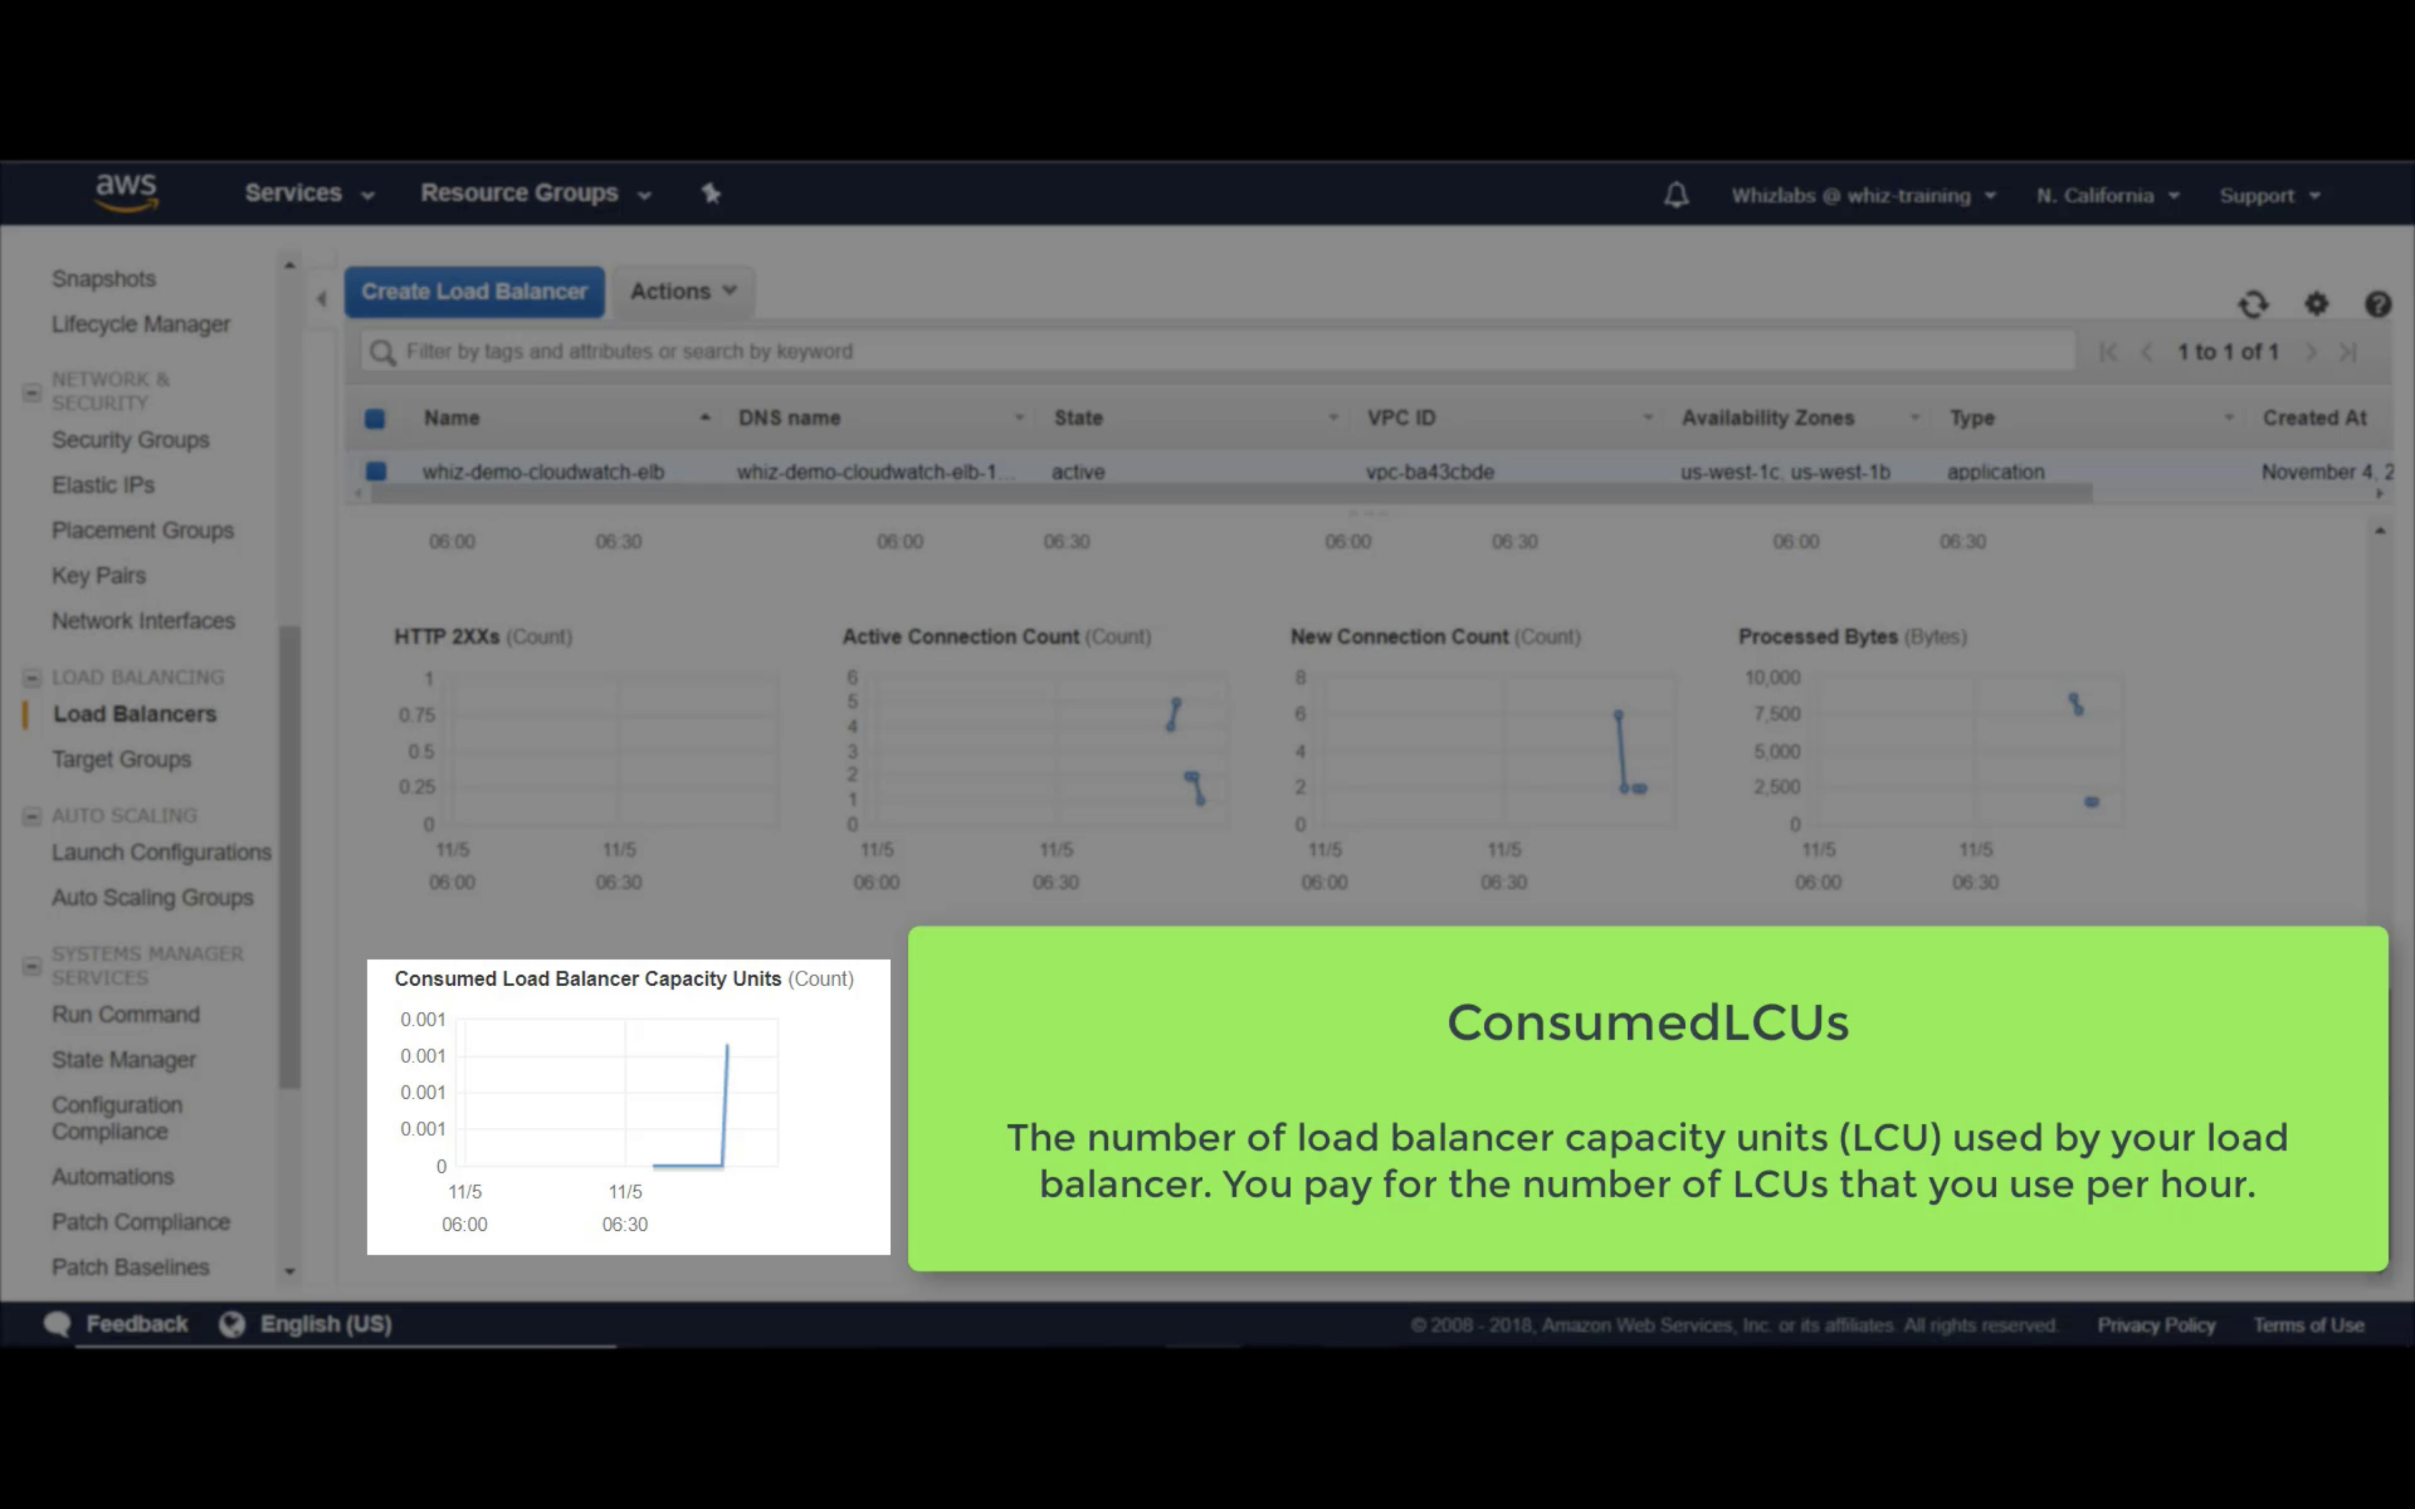Collapse the left sidebar with arrow icon

click(321, 298)
